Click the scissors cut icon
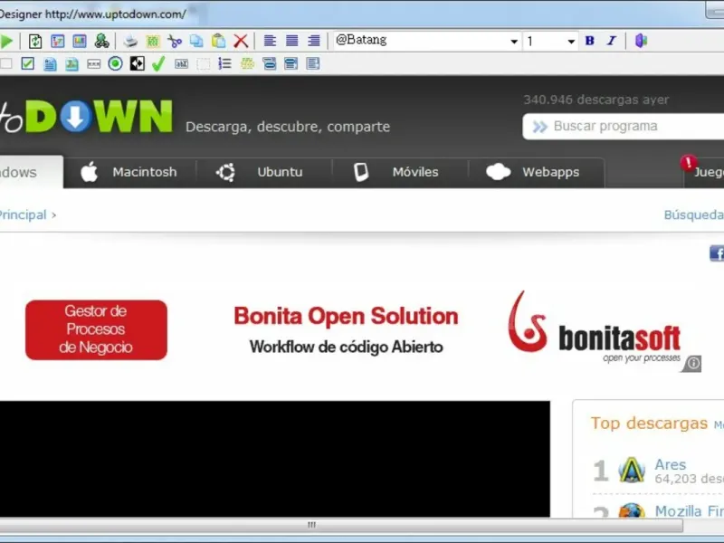 click(x=175, y=41)
